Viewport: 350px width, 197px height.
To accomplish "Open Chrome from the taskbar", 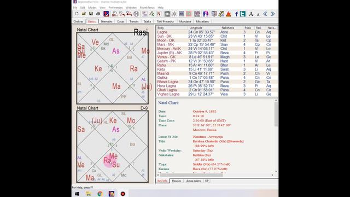I will point(100,194).
